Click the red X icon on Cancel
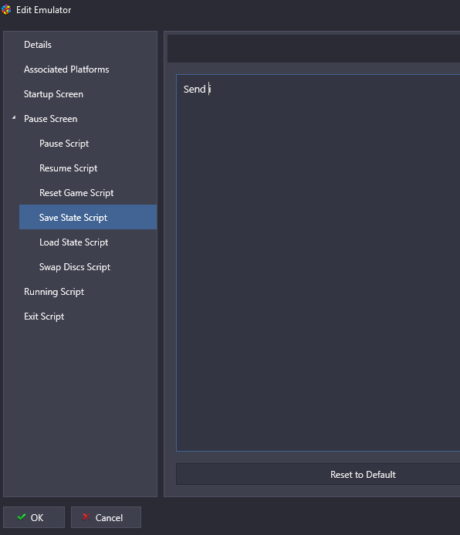Viewport: 460px width, 535px height. coord(86,517)
